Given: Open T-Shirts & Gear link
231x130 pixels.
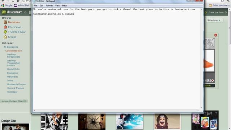Looking at the screenshot, I should pos(17,32).
